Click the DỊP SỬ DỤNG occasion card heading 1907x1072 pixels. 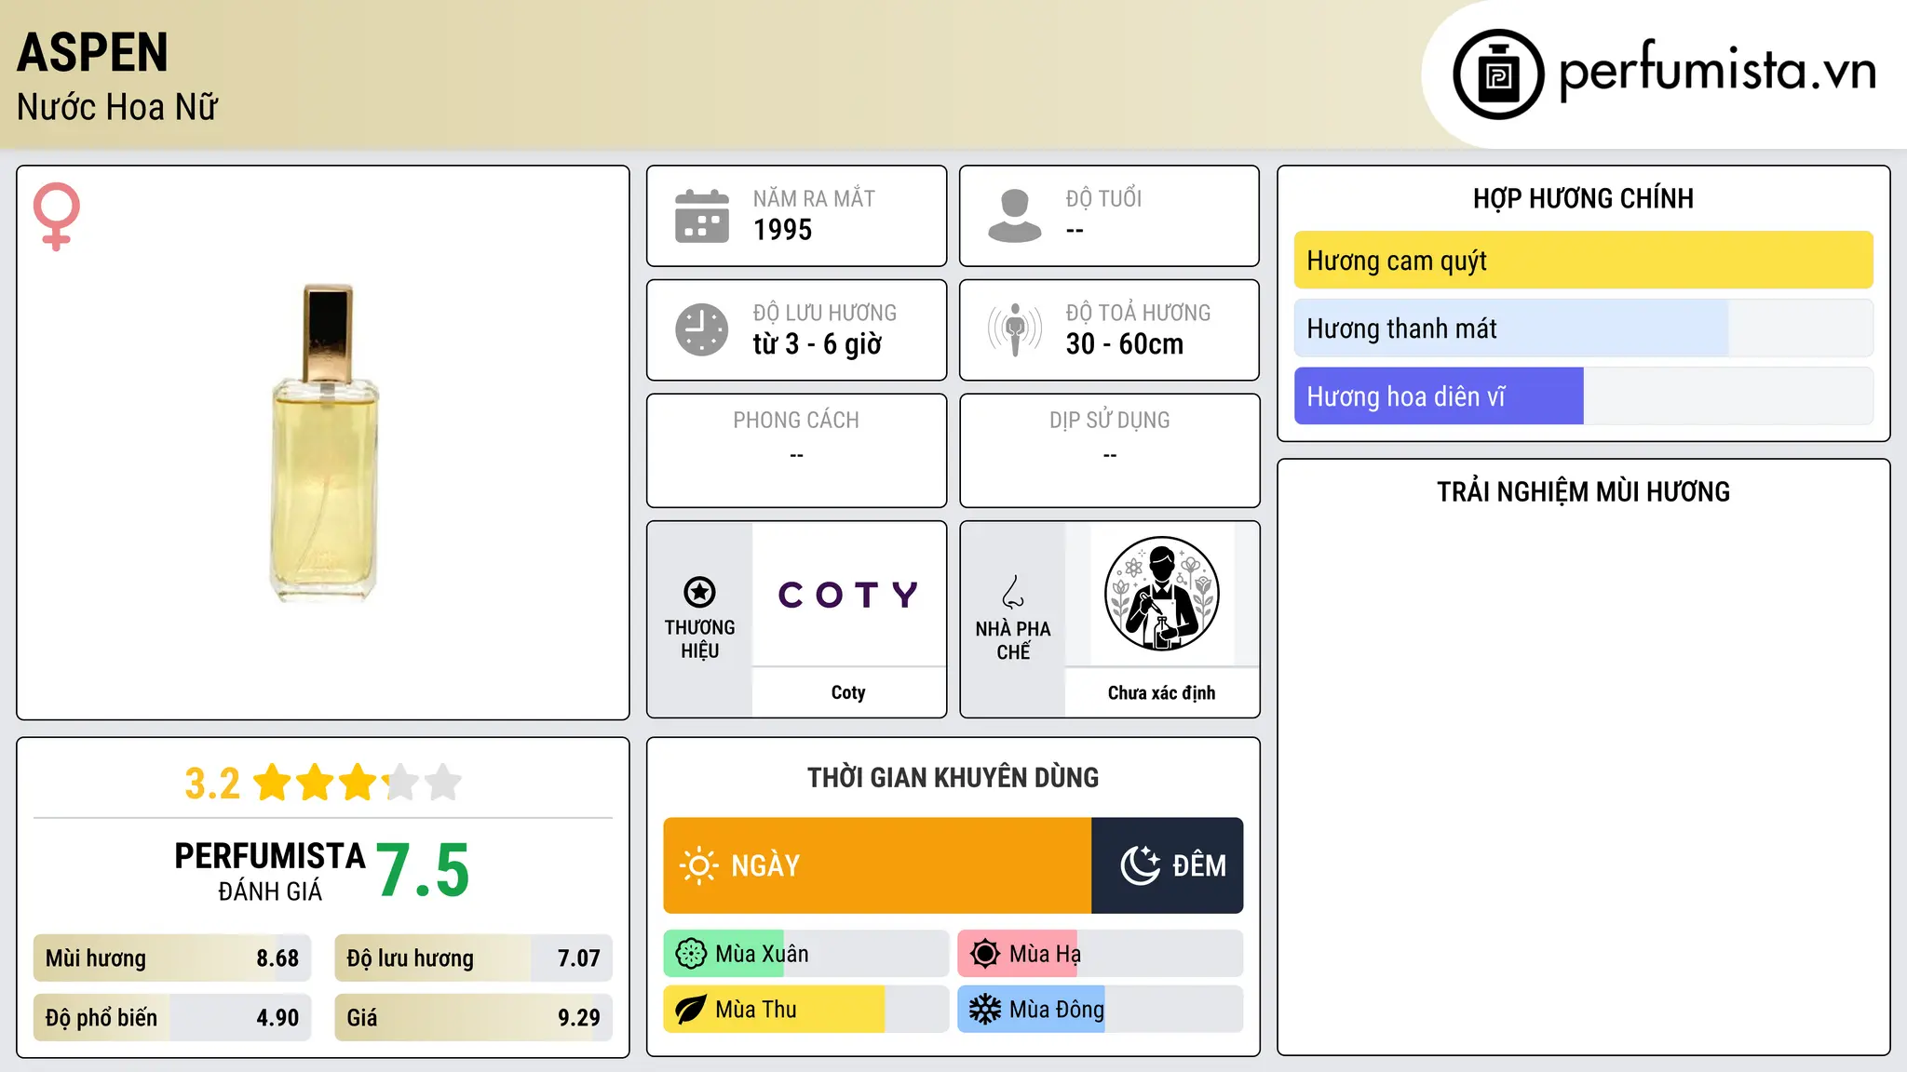1110,421
